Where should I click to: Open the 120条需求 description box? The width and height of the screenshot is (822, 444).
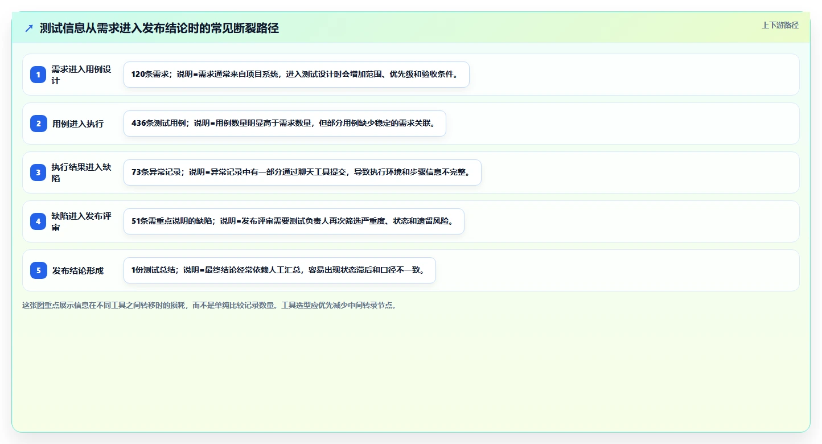coord(297,75)
